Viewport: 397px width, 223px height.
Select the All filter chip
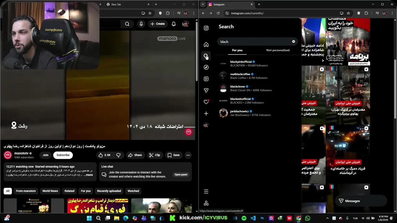coord(8,191)
